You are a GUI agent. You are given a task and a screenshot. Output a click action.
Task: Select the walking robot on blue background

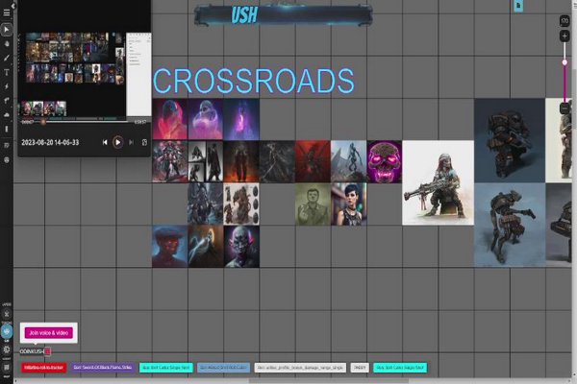coord(510,225)
